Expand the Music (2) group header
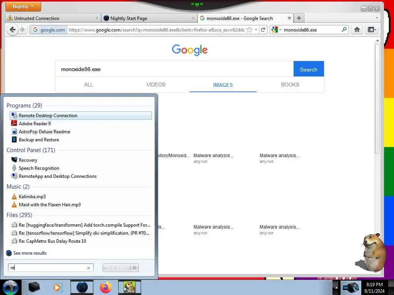This screenshot has height=295, width=394. tap(18, 187)
